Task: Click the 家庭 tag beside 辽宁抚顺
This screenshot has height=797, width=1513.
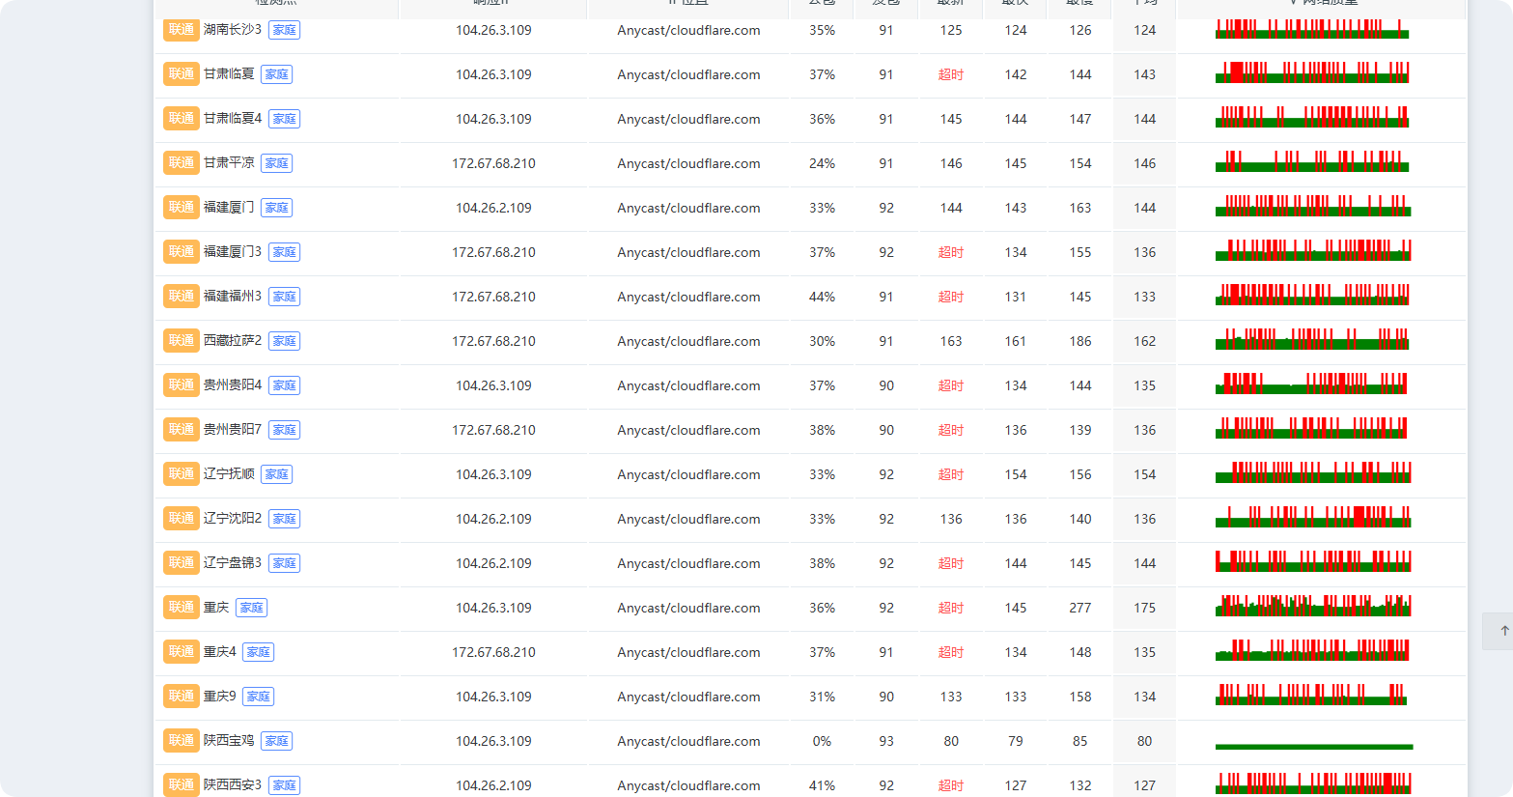Action: (x=276, y=474)
